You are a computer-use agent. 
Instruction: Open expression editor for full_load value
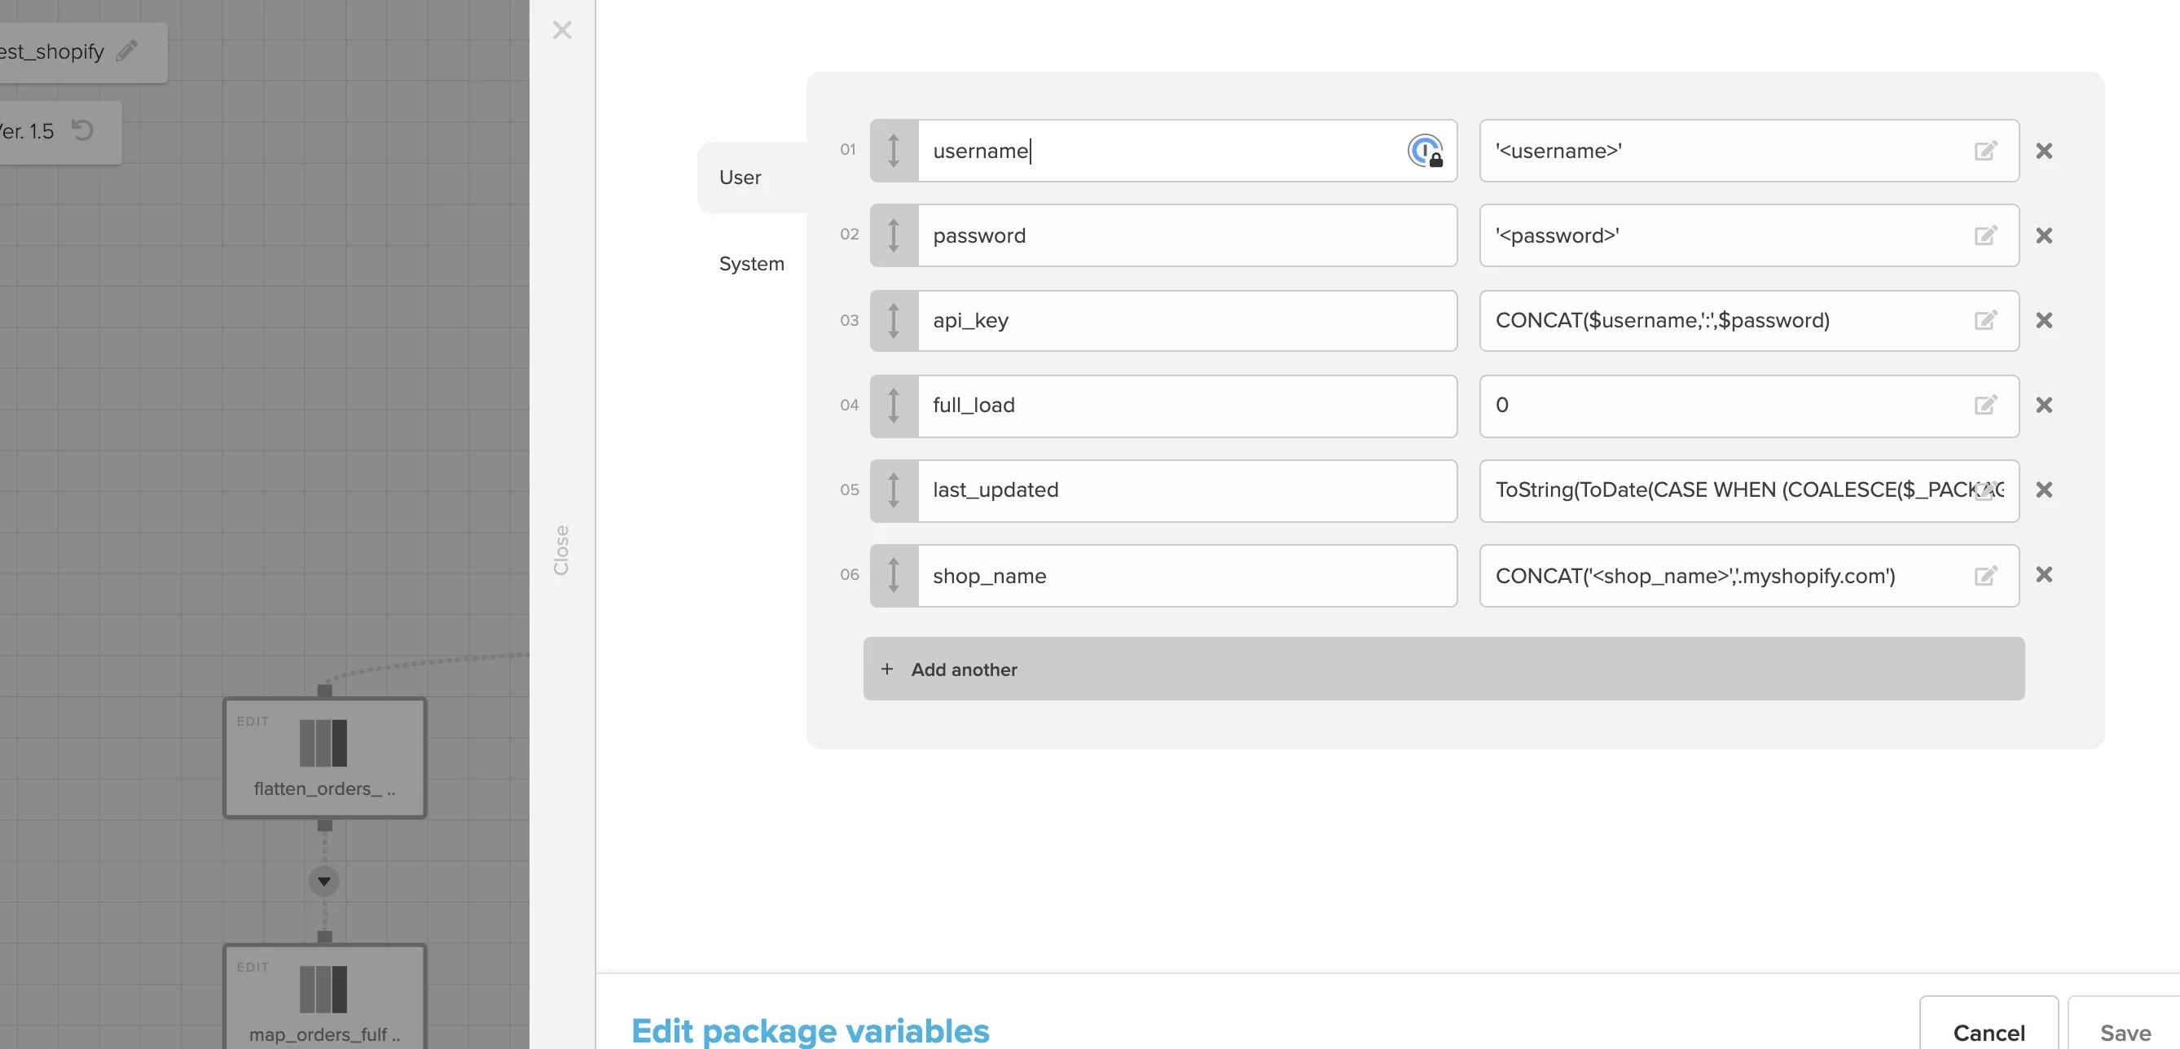(x=1985, y=406)
